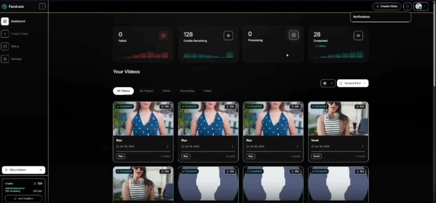Select the Failed videos tab
Screen dimensions: 436x203
pyautogui.click(x=207, y=91)
